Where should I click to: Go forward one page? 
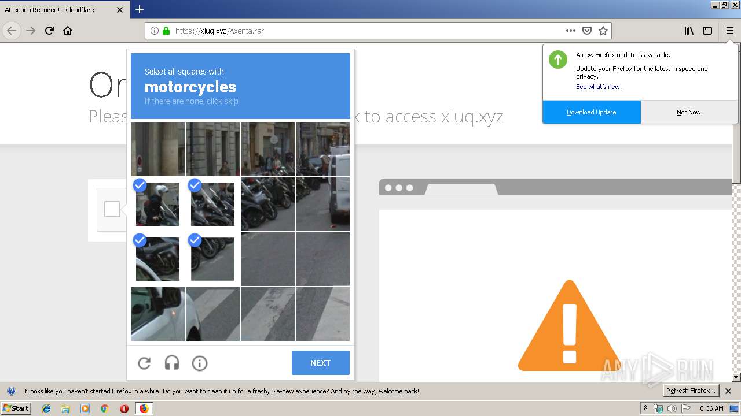(x=31, y=31)
